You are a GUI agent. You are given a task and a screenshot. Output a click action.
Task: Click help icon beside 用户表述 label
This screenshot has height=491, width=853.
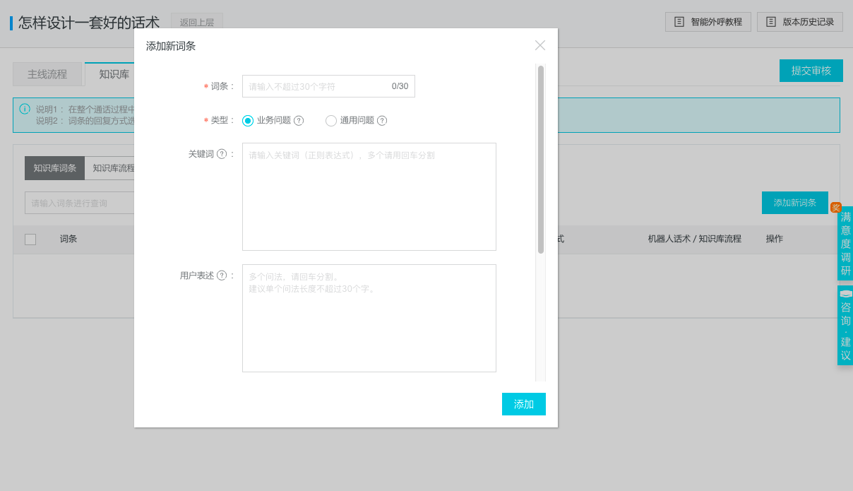(222, 276)
